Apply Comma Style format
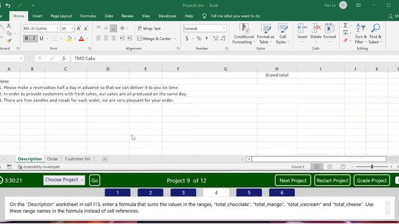The image size is (399, 224). coord(206,39)
